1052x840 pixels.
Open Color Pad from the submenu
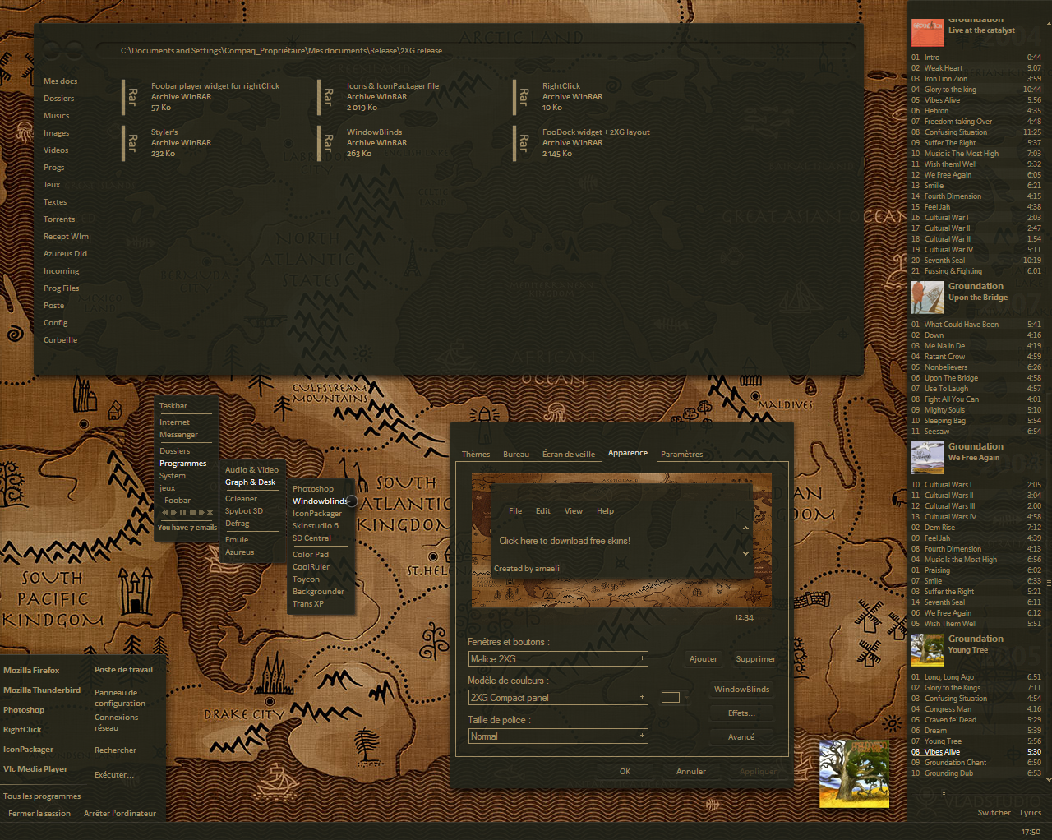pos(311,555)
